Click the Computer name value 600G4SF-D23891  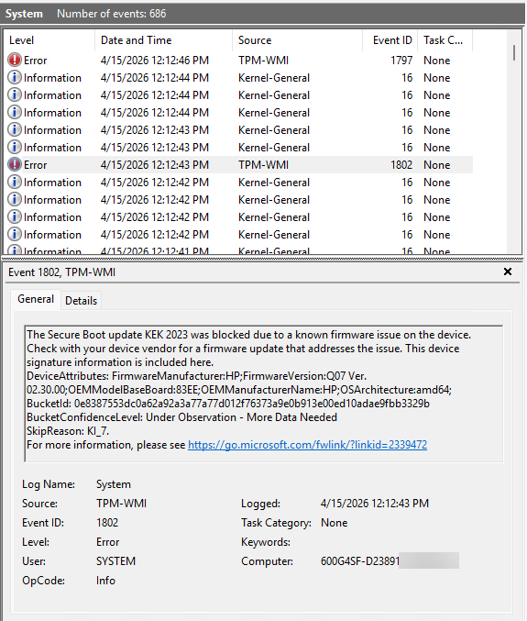click(359, 561)
